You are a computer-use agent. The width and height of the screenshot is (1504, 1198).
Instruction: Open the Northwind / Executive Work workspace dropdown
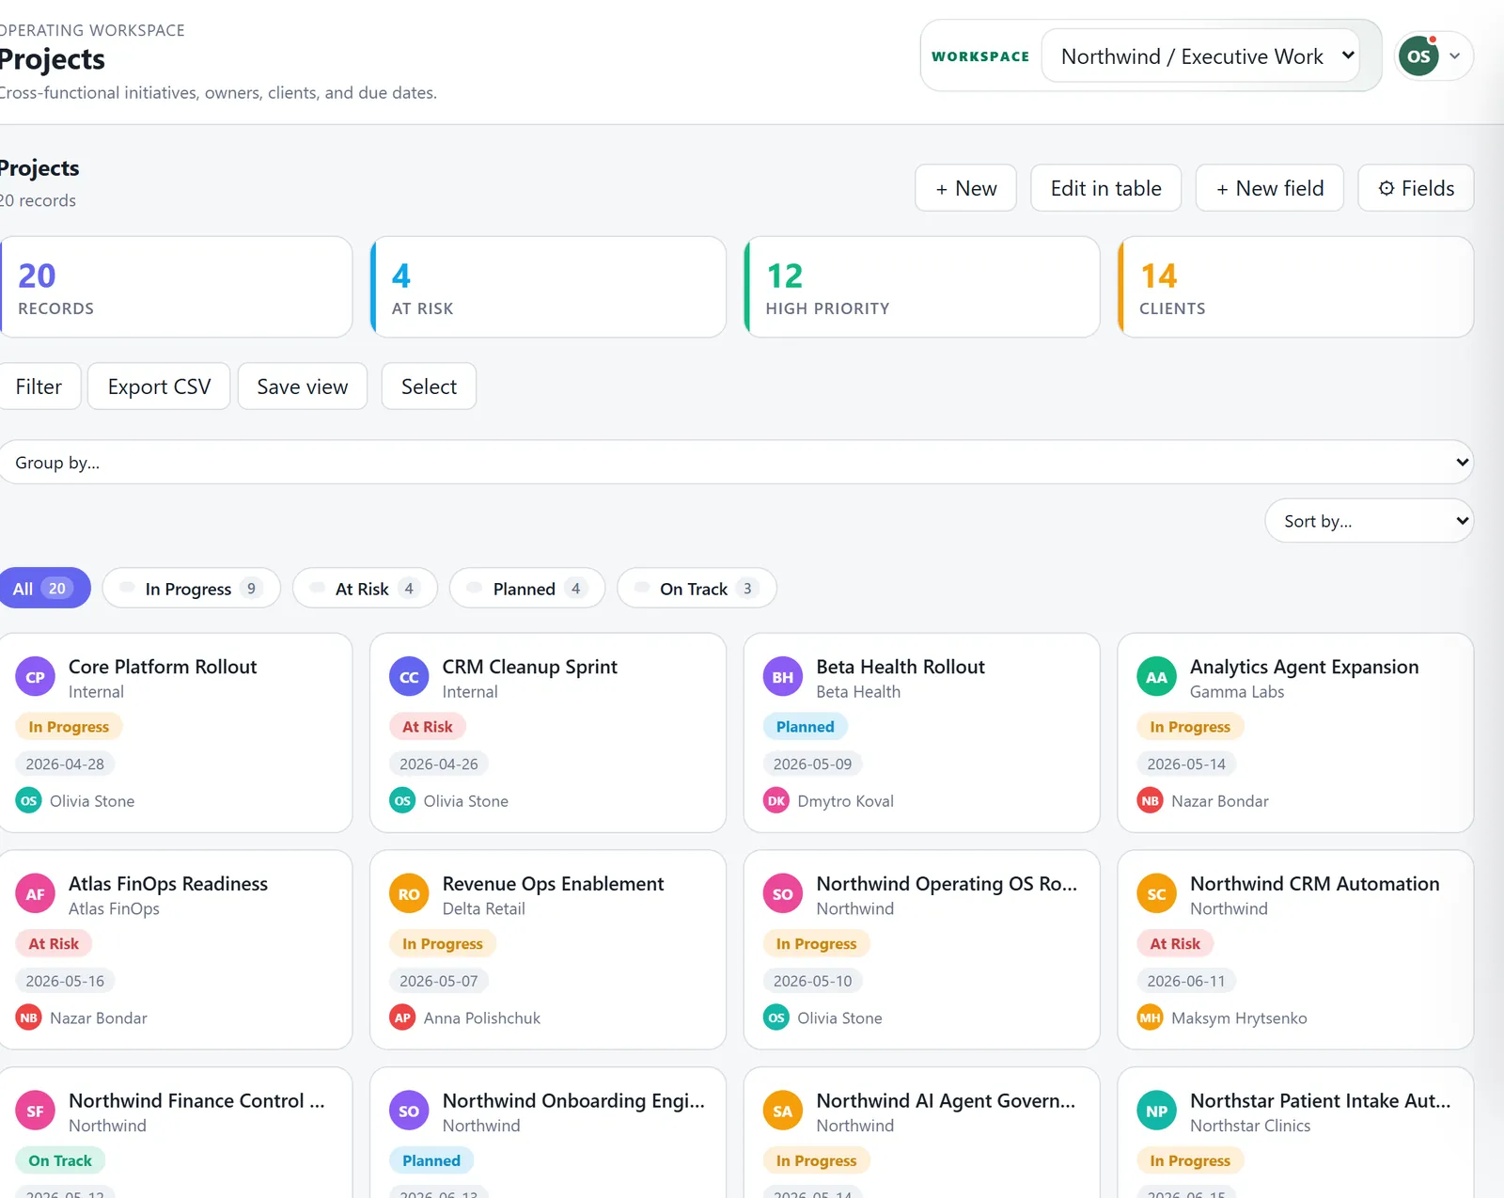coord(1200,56)
